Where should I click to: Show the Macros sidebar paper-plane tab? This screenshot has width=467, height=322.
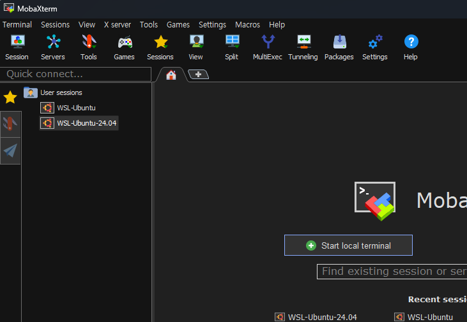point(10,150)
